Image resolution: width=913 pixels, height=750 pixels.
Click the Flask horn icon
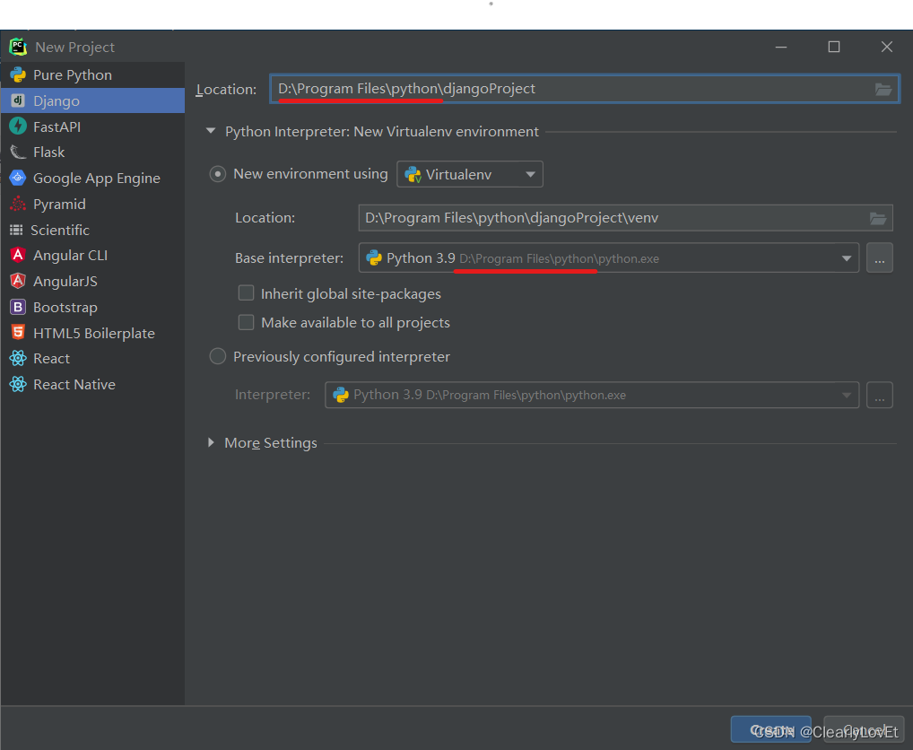pyautogui.click(x=18, y=152)
